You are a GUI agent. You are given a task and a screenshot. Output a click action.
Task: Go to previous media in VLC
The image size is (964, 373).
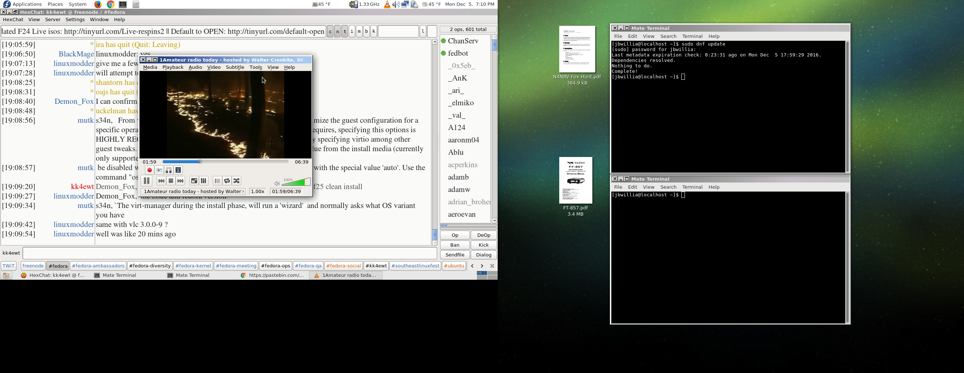tap(161, 181)
